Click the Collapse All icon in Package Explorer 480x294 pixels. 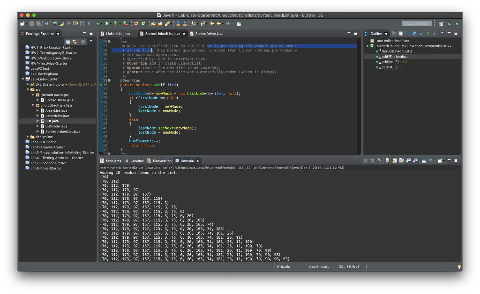click(x=67, y=42)
